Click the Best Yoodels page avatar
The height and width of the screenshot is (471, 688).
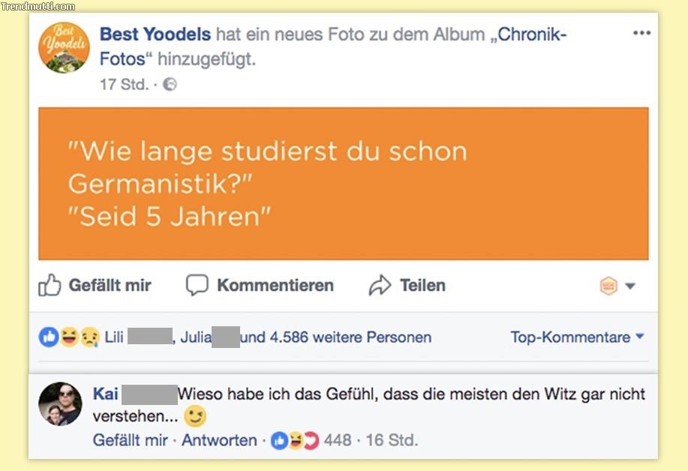[x=64, y=48]
